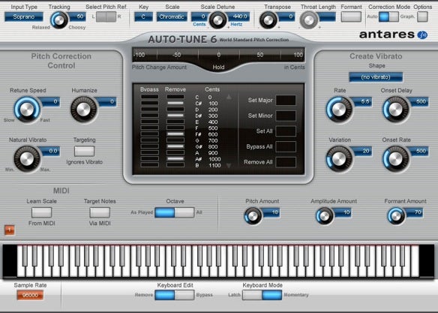Adjust the Pitch Amount knob

coord(253,216)
